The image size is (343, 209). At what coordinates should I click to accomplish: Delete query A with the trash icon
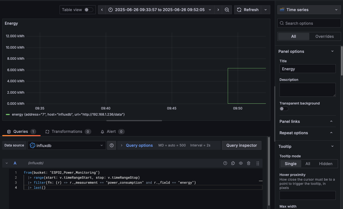click(249, 163)
